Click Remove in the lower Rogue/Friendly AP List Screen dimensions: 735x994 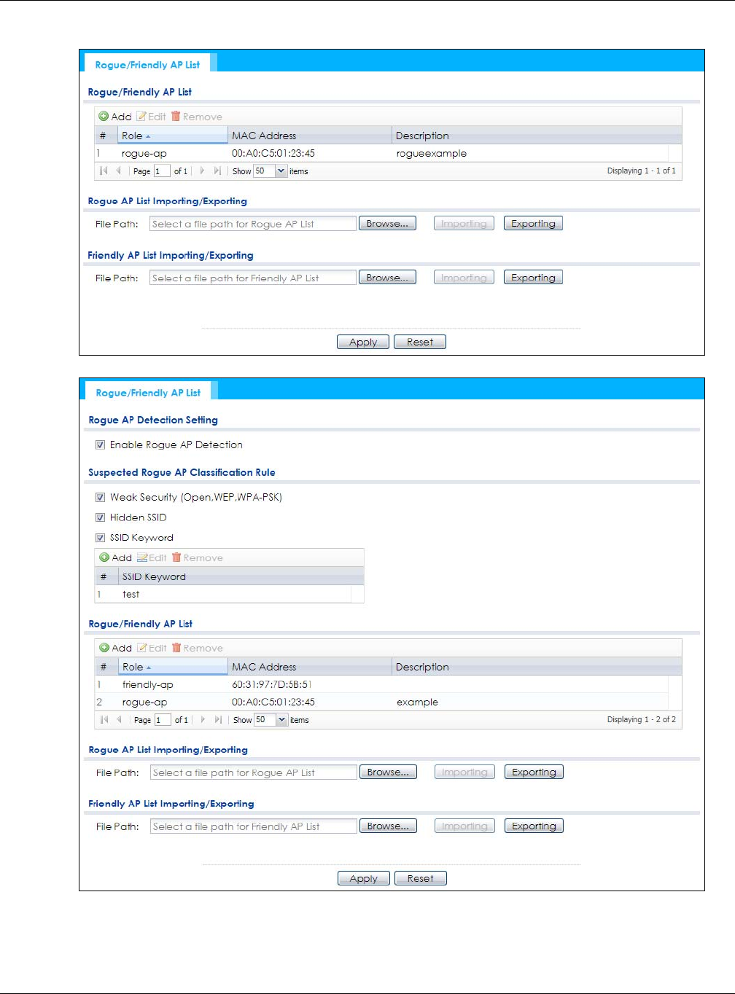coord(198,648)
